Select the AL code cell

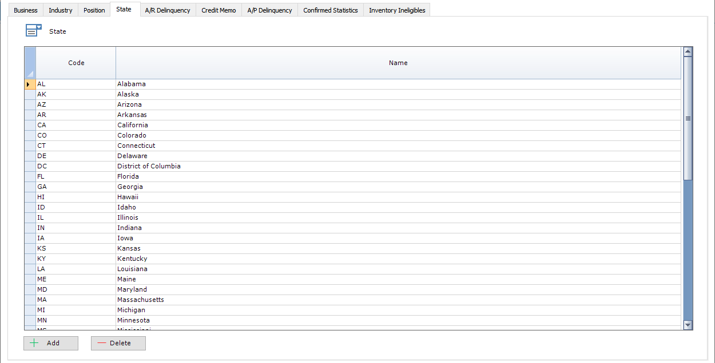tap(76, 84)
